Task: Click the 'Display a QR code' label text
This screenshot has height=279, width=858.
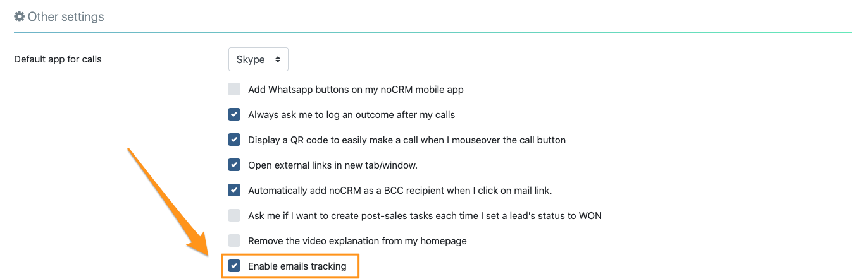Action: 406,140
